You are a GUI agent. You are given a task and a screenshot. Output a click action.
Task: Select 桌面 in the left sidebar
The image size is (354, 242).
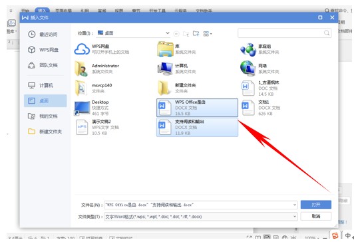[x=45, y=100]
